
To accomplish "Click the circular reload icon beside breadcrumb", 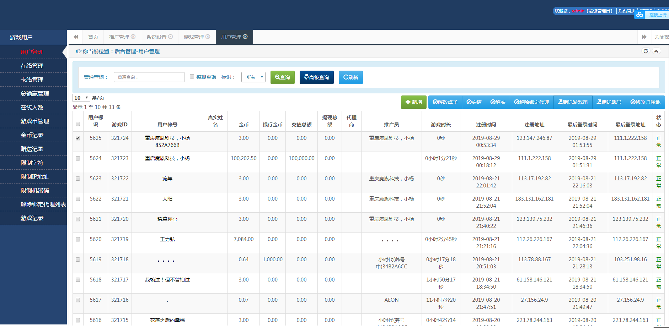I will tap(646, 51).
